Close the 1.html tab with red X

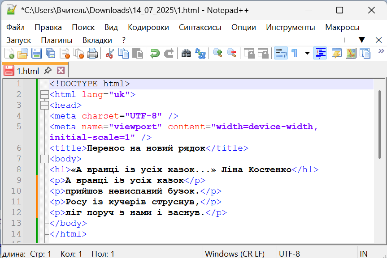click(61, 71)
